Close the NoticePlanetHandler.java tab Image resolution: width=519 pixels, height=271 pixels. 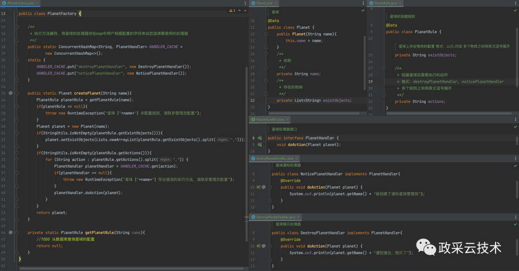point(297,159)
